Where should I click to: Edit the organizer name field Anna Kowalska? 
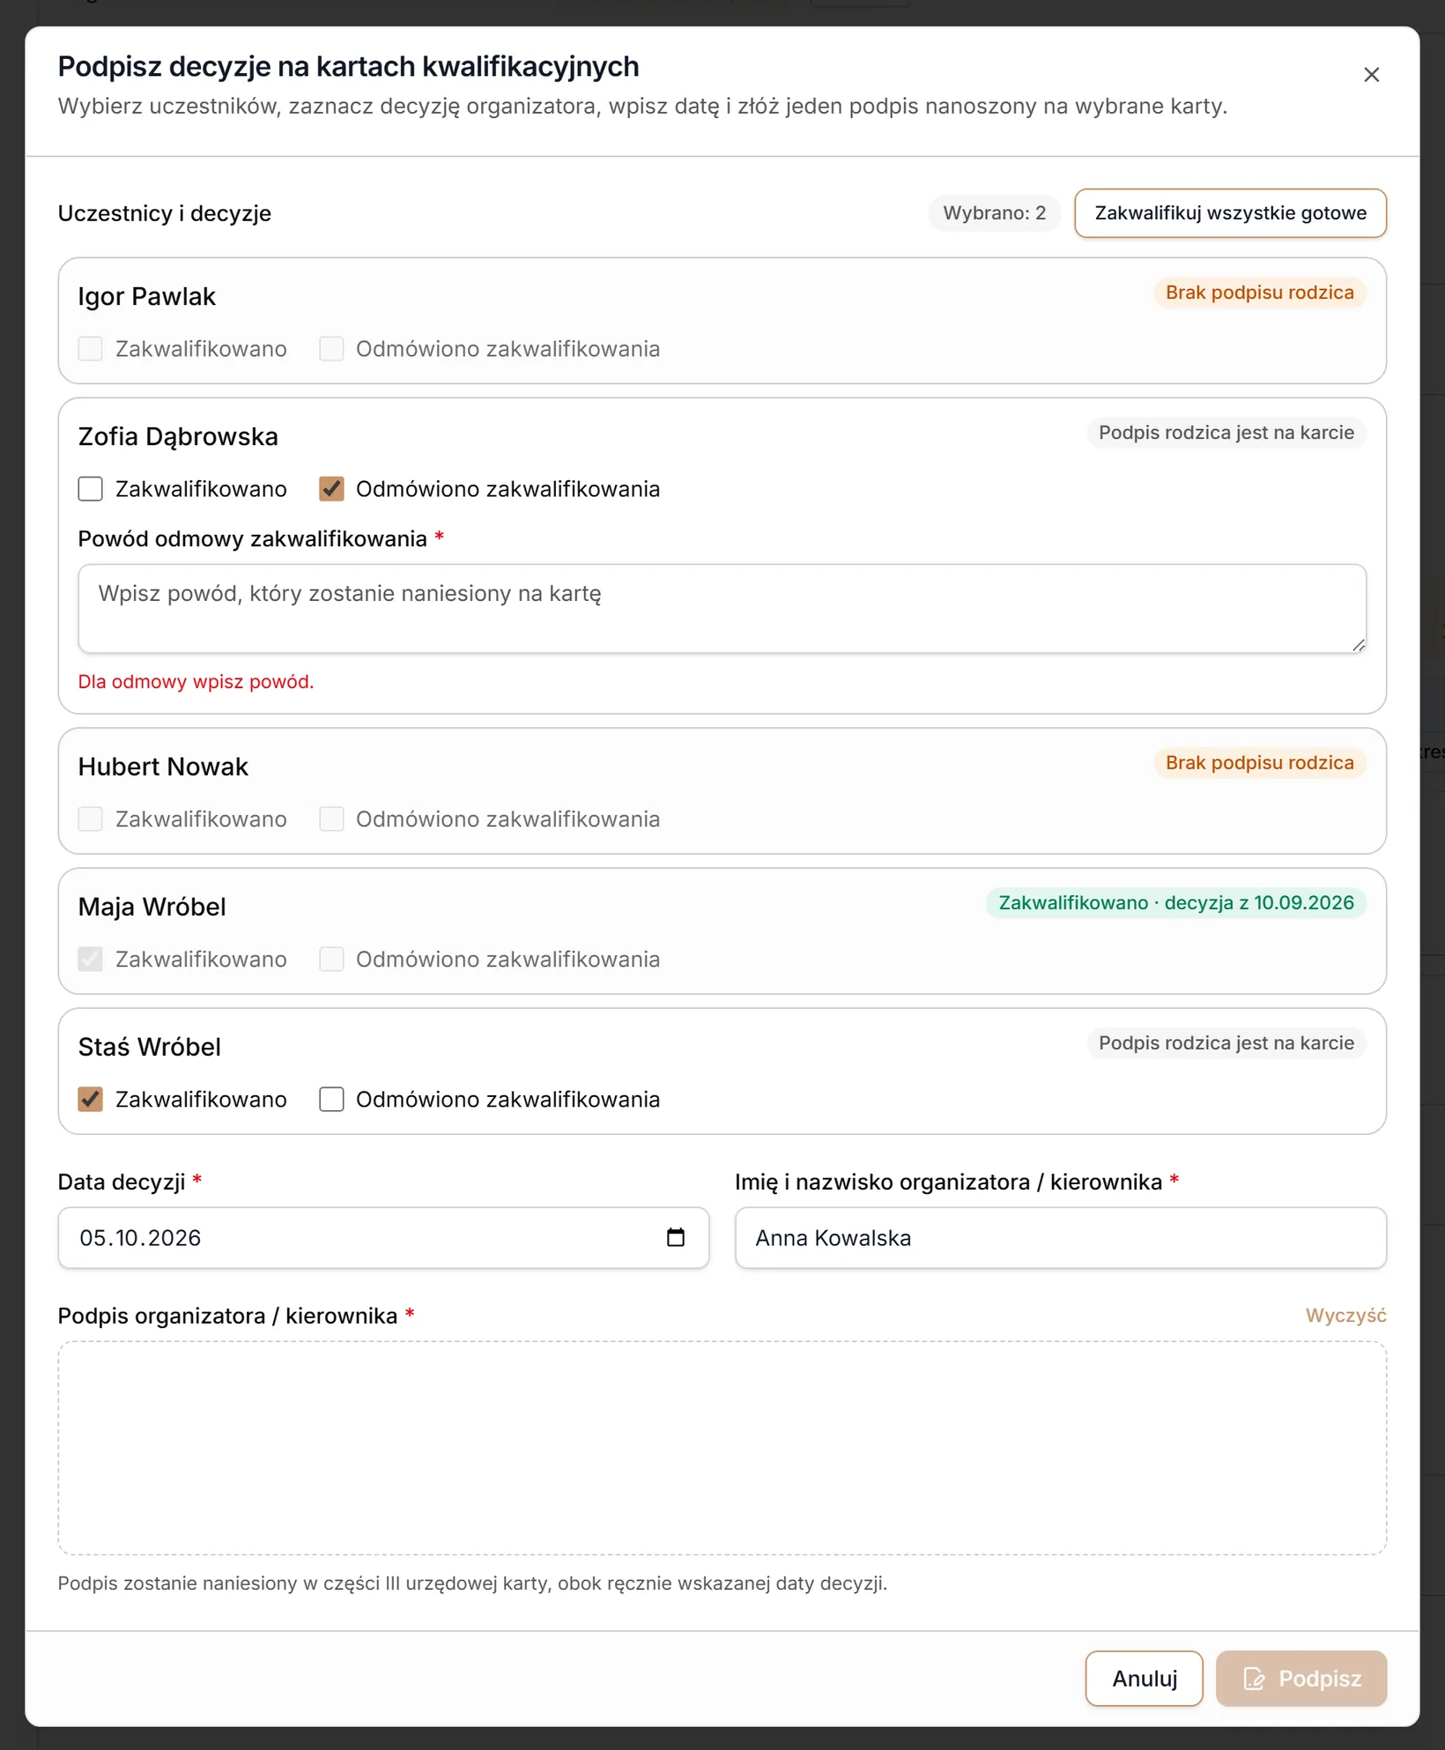click(x=1061, y=1238)
